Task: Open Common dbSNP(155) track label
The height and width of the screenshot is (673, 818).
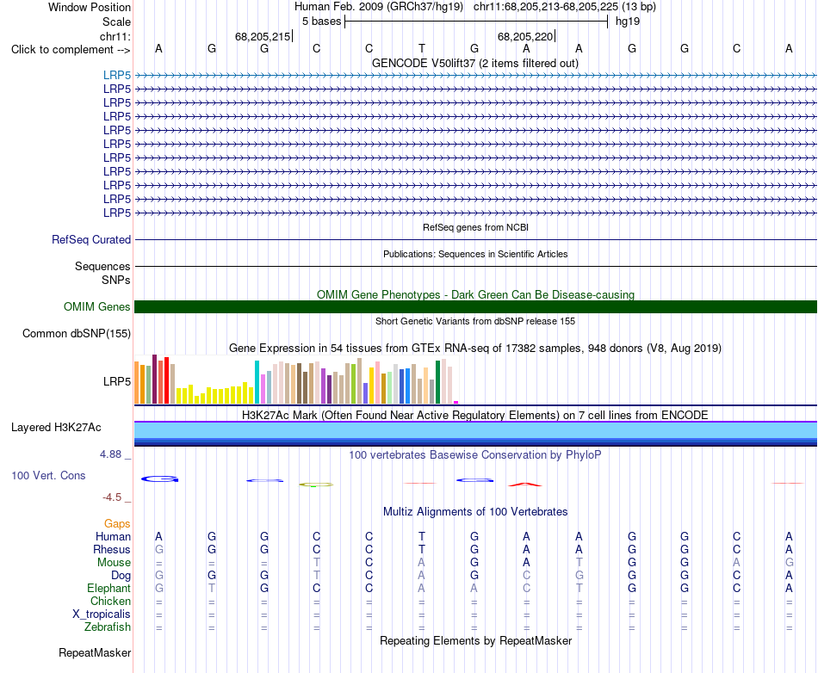Action: (x=76, y=334)
